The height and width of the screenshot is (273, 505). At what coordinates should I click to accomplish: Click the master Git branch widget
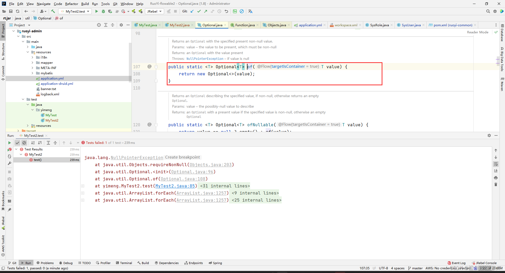(415, 268)
